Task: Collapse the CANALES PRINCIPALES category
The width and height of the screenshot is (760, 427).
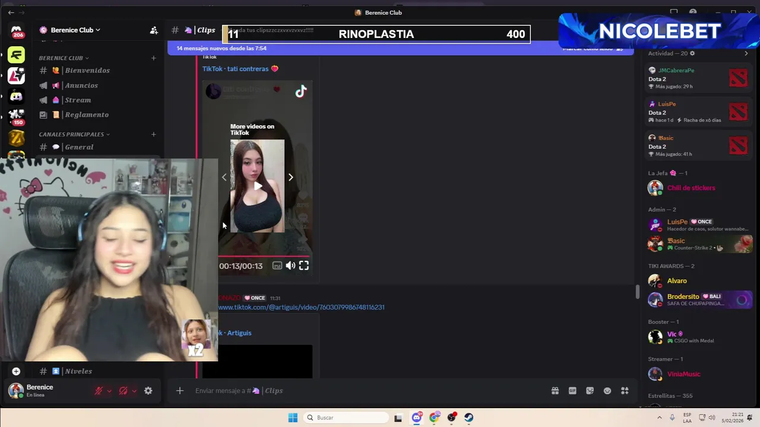Action: (74, 135)
